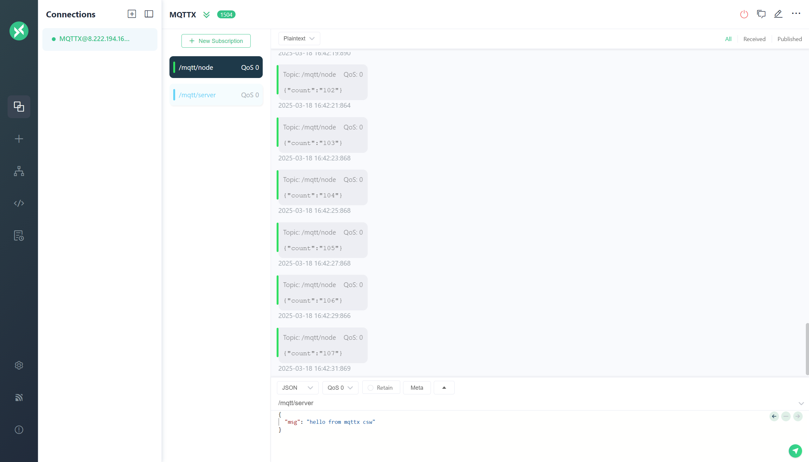
Task: Open the Plaintext format dropdown
Action: pos(299,39)
